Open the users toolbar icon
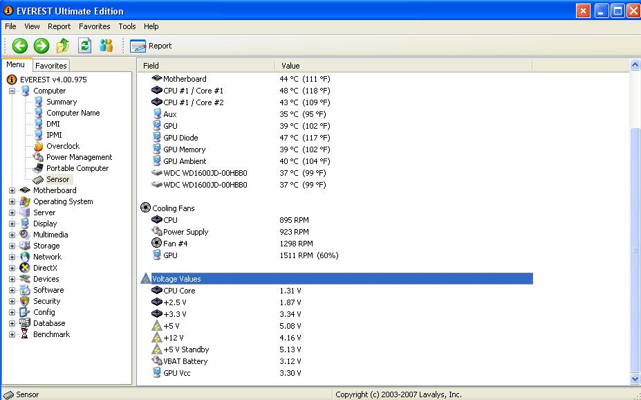The height and width of the screenshot is (400, 641). 106,46
